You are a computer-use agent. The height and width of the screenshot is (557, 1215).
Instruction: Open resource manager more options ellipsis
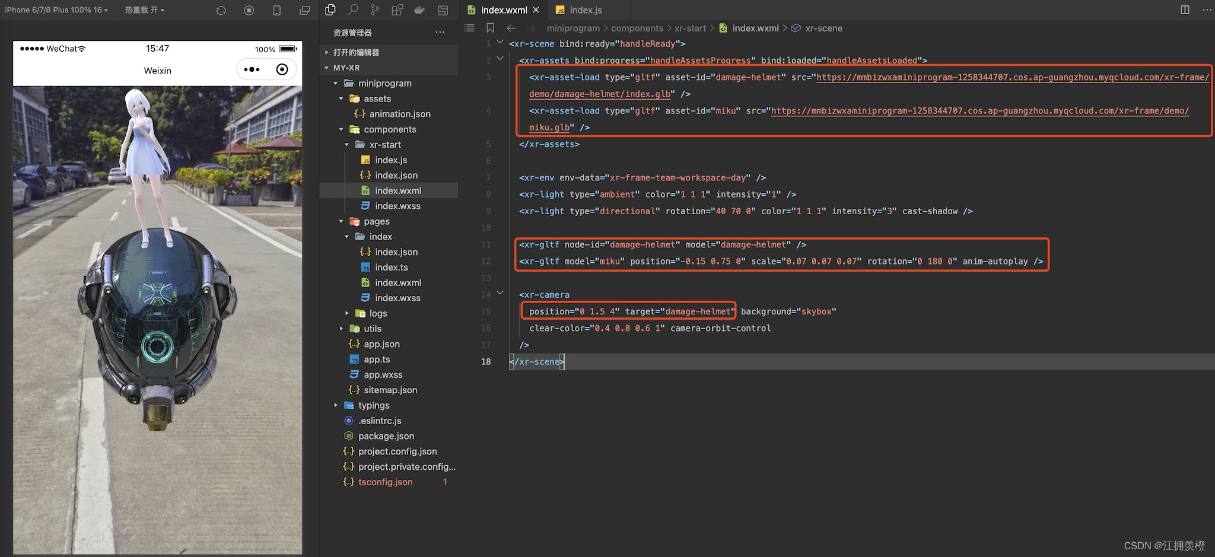440,32
